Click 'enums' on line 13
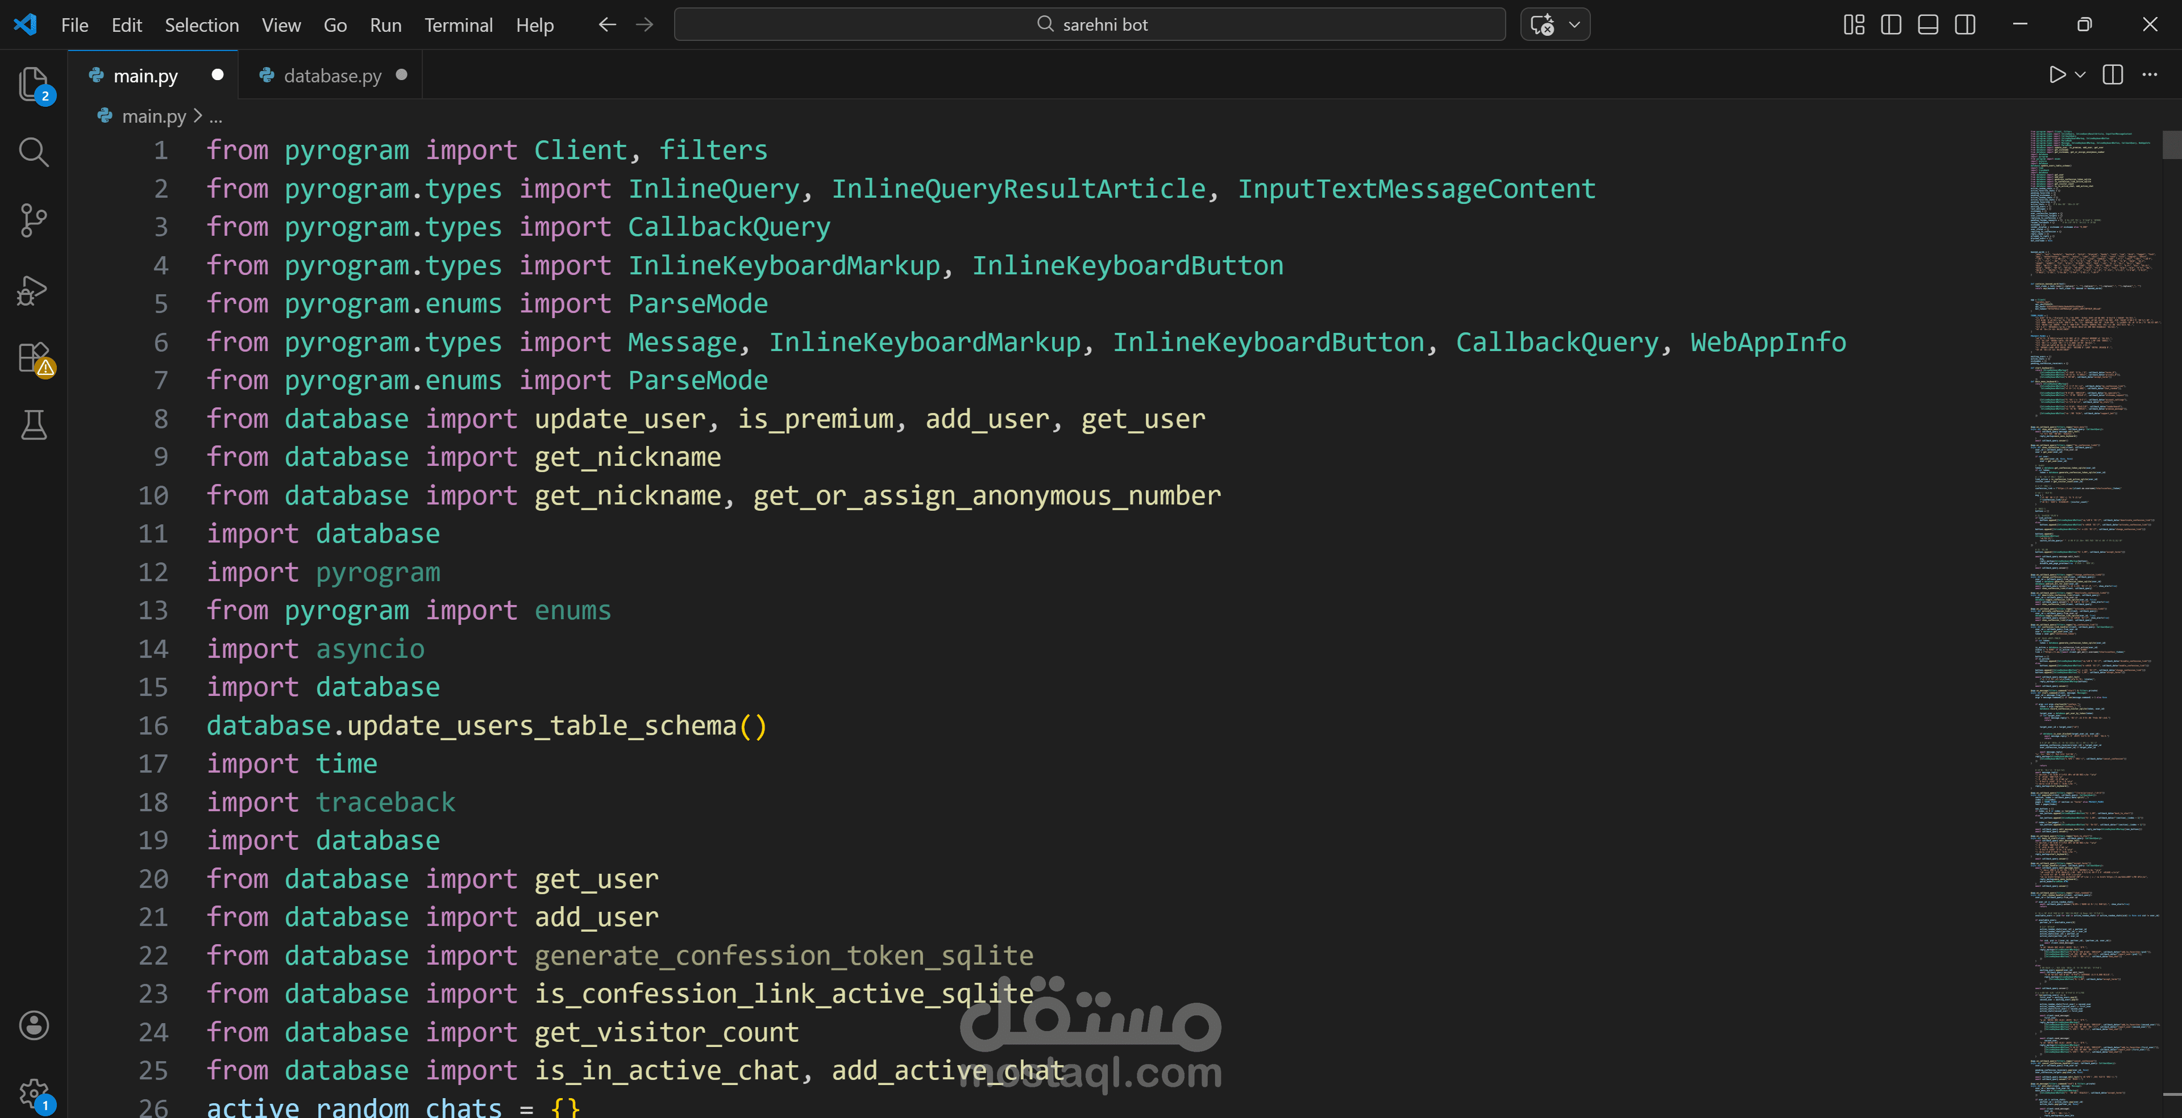The image size is (2182, 1118). 572,611
